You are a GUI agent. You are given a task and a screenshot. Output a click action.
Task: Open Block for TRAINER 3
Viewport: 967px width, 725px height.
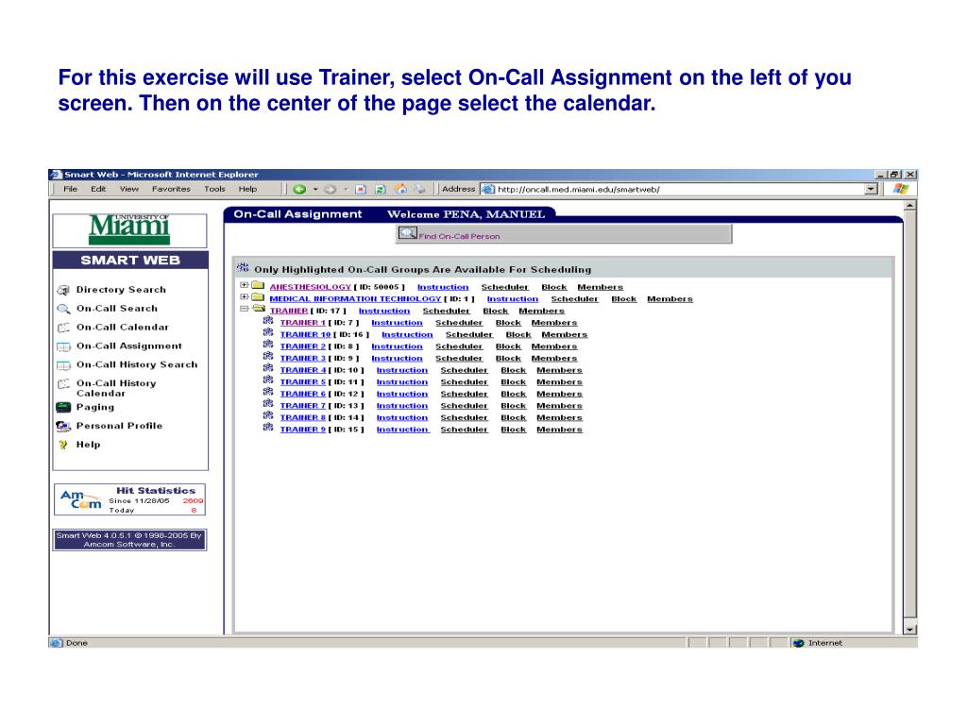[x=508, y=359]
